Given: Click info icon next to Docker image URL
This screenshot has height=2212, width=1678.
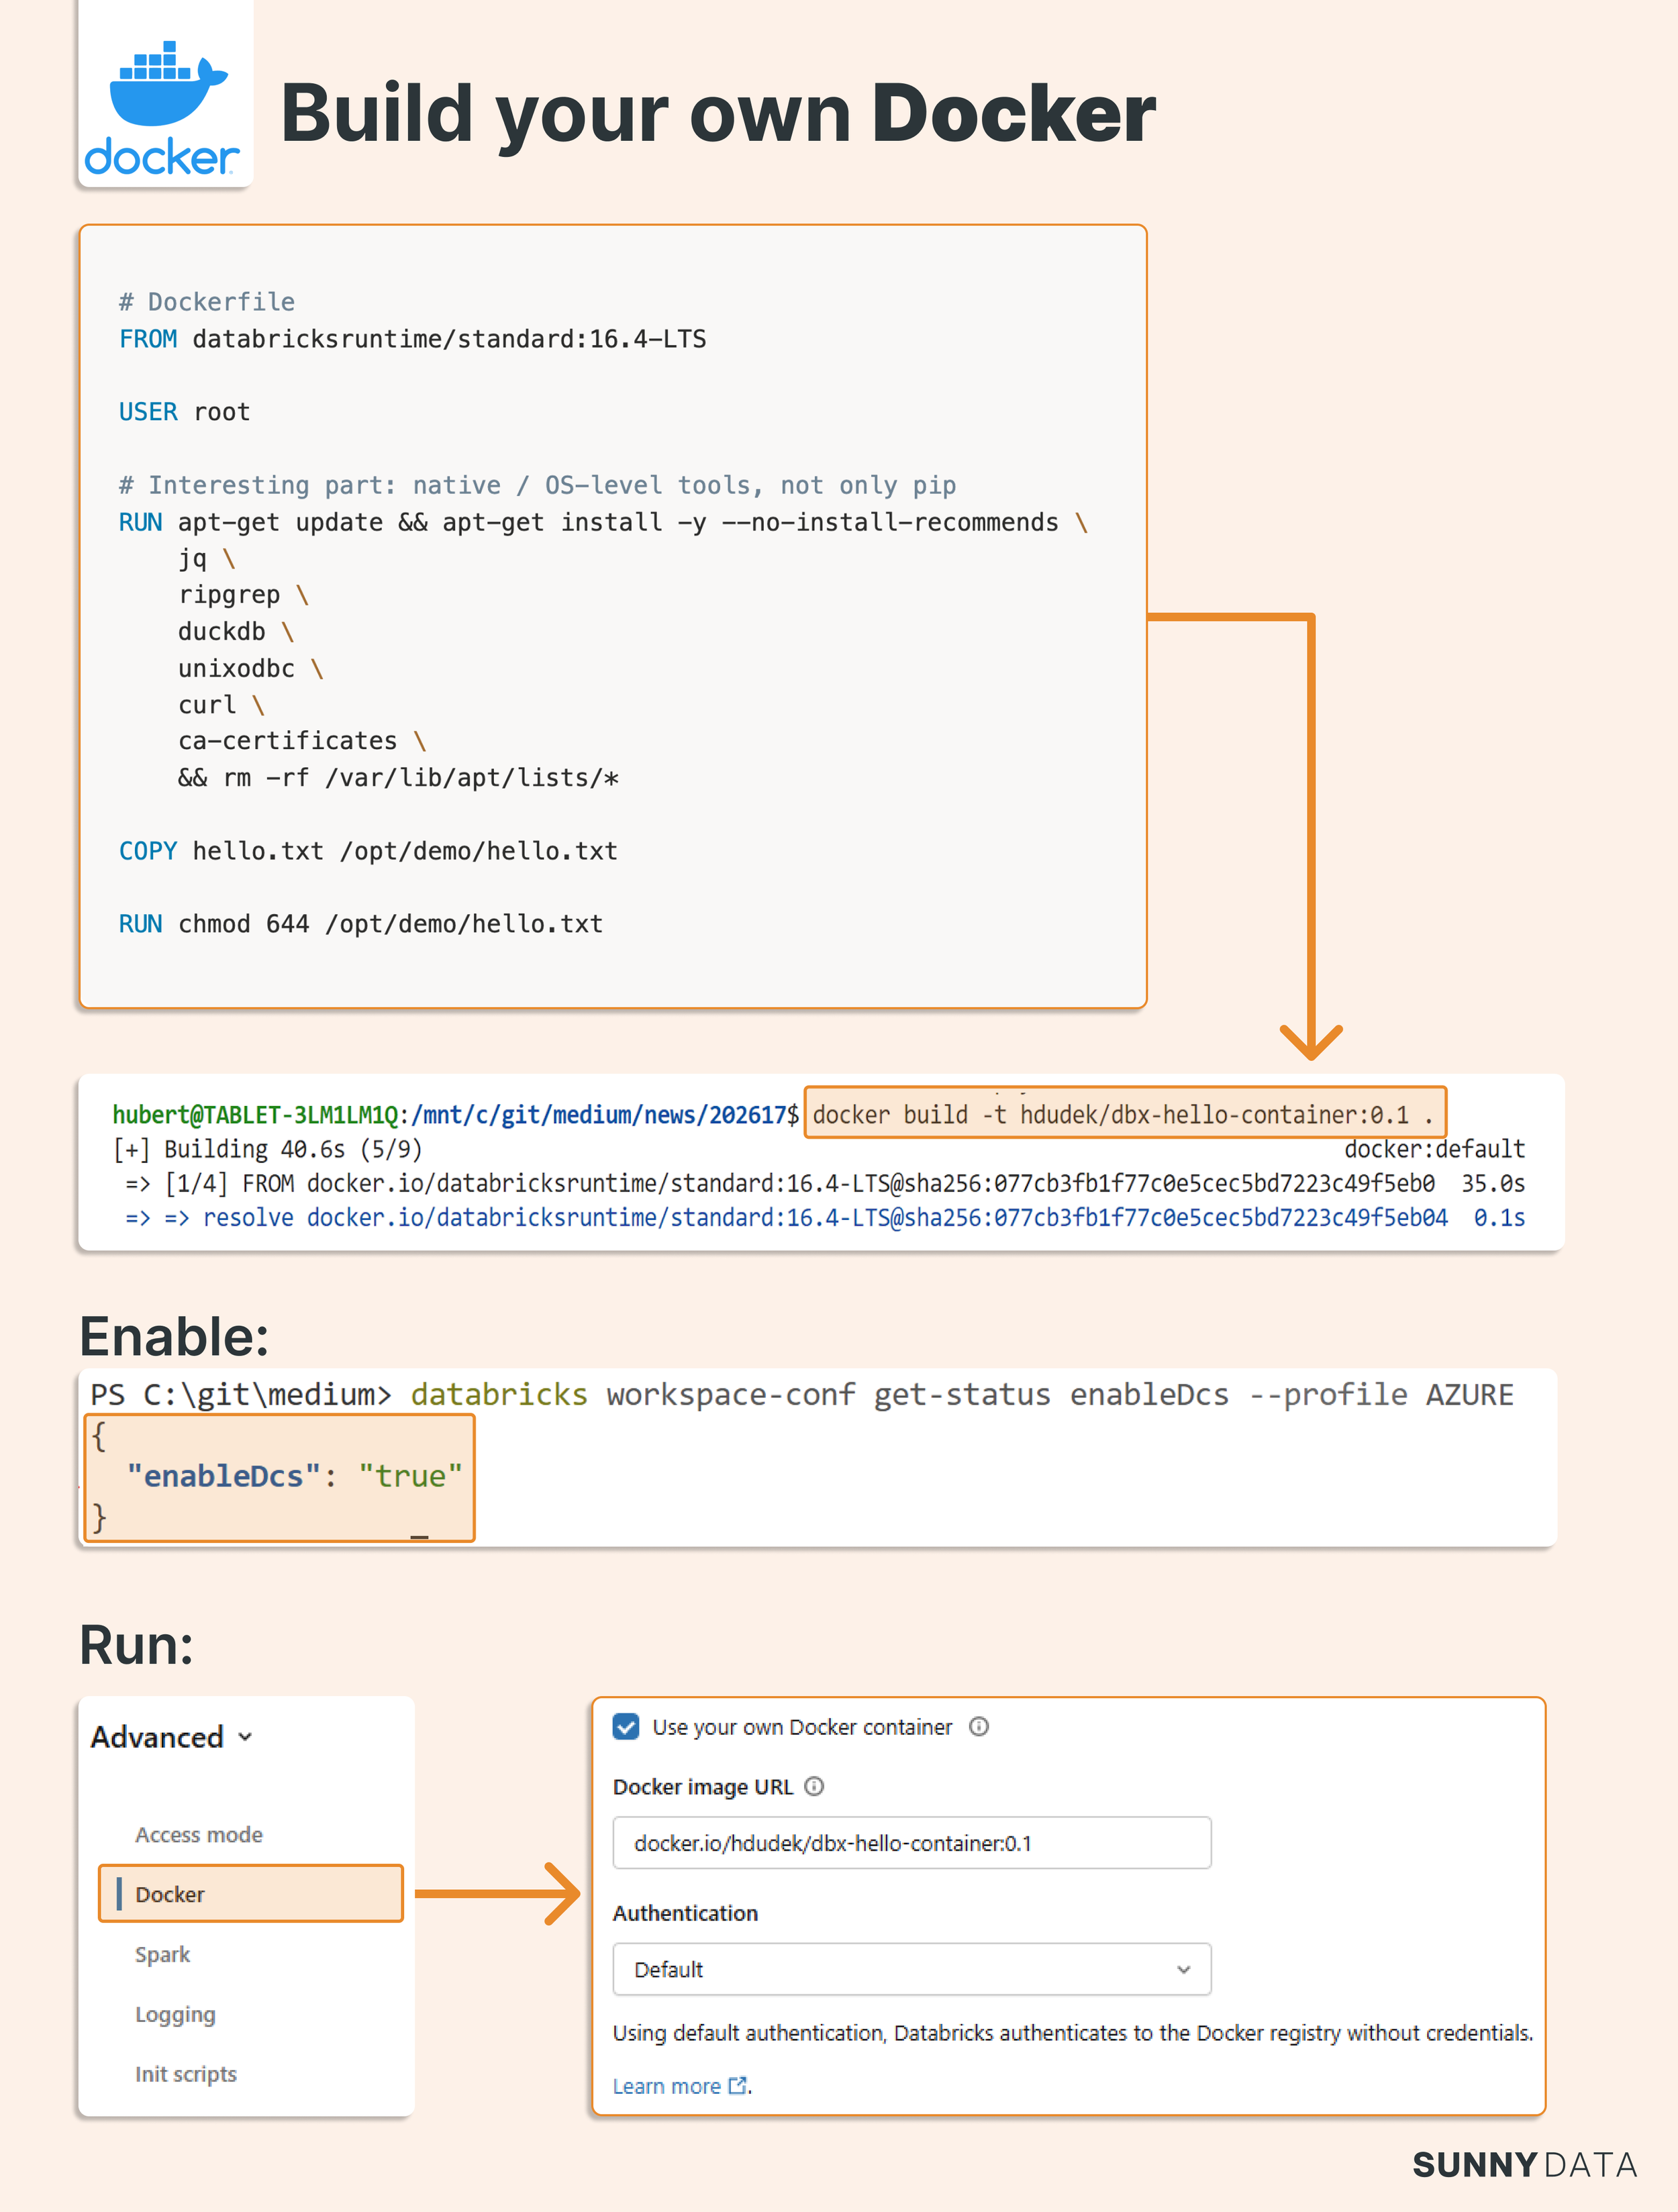Looking at the screenshot, I should click(x=814, y=1786).
